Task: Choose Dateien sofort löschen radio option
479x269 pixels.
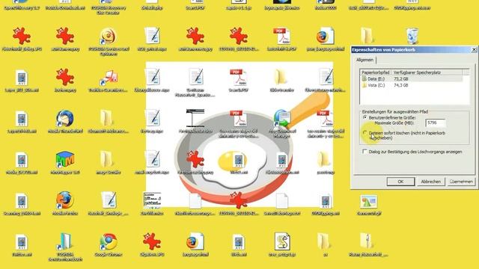Action: (x=364, y=133)
